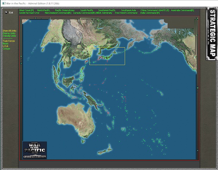This screenshot has height=170, width=218.
Task: Select the Southwest Pacific command
Action: [x=107, y=10]
